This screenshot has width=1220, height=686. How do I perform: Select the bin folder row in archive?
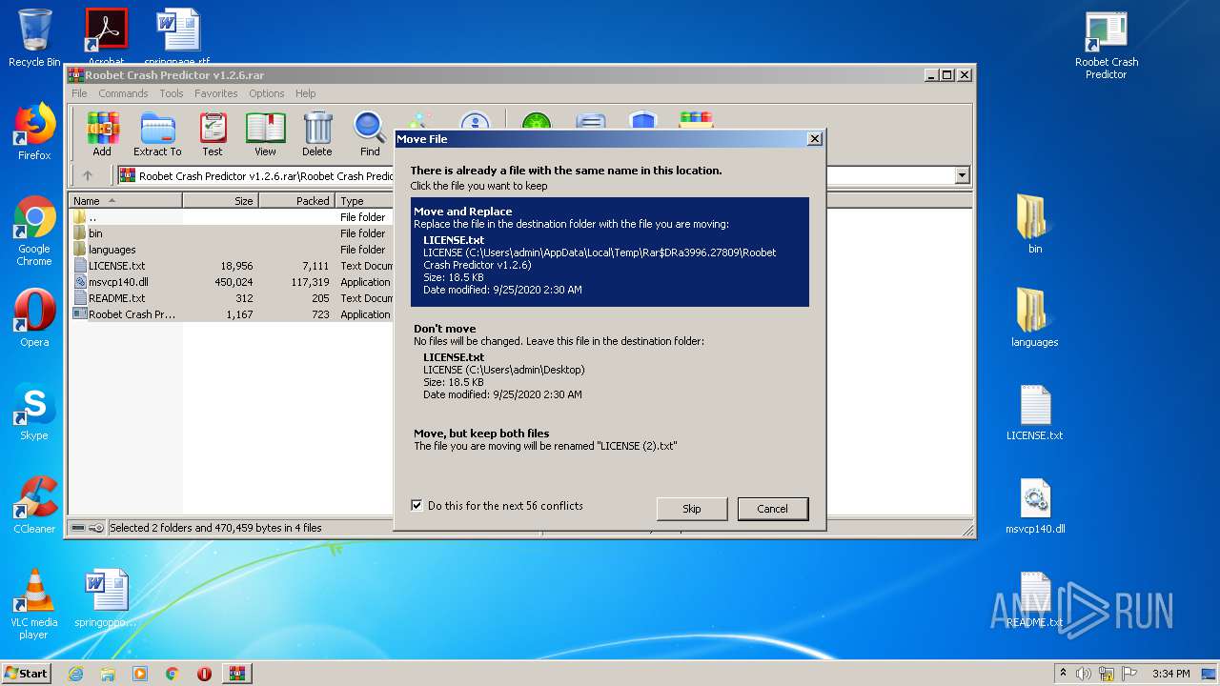(x=232, y=233)
